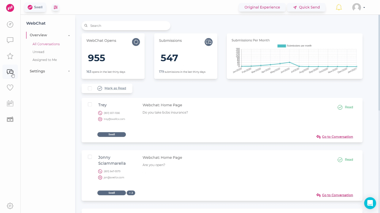Image resolution: width=380 pixels, height=213 pixels.
Task: Select the WebChat sidebar icon
Action: click(x=10, y=72)
